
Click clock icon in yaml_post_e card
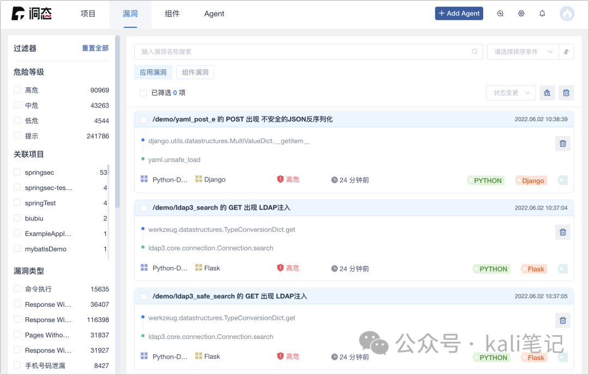click(x=334, y=180)
